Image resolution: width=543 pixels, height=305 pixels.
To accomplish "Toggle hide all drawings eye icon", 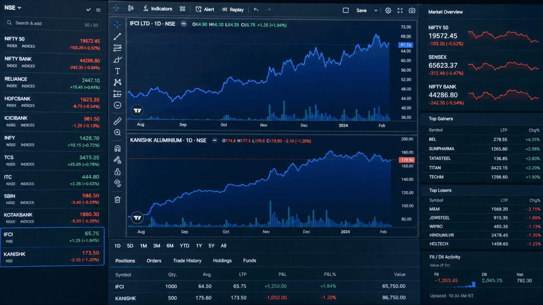I will (117, 183).
